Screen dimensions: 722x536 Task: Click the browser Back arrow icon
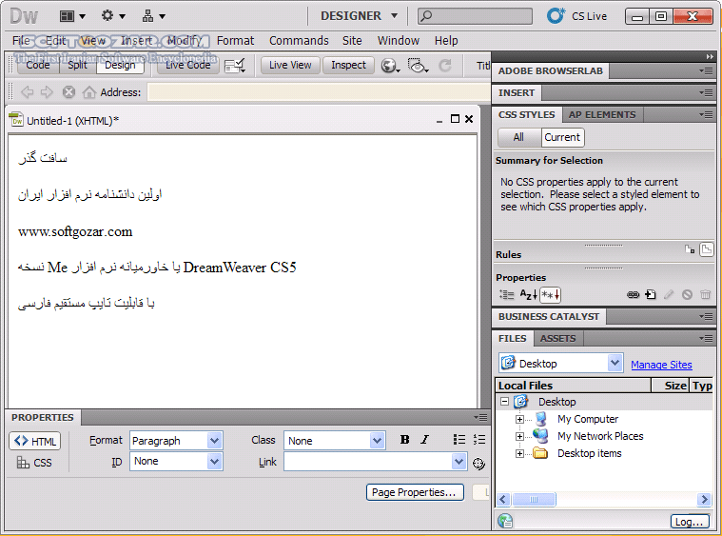(28, 92)
